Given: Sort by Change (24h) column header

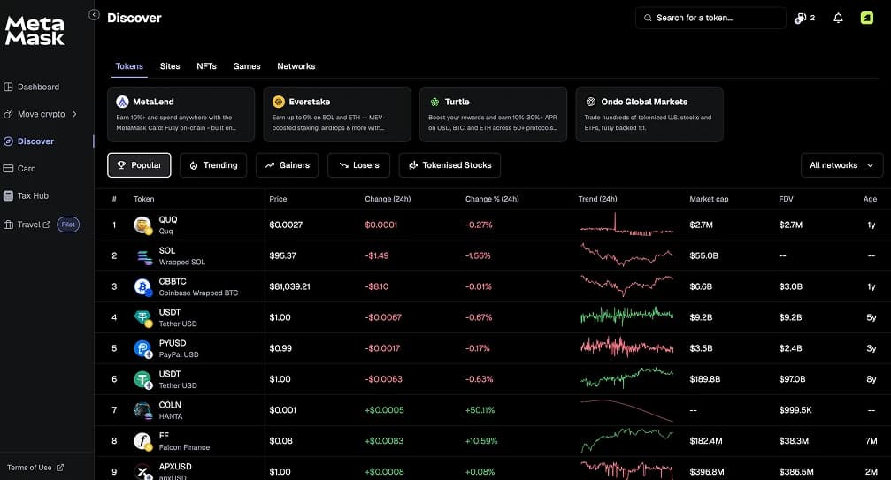Looking at the screenshot, I should (388, 199).
